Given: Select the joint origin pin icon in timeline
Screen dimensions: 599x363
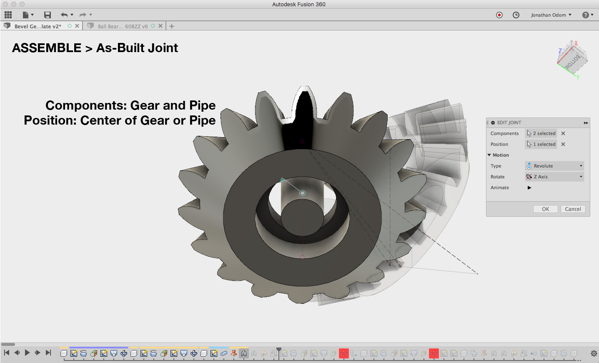Looking at the screenshot, I should click(x=234, y=353).
